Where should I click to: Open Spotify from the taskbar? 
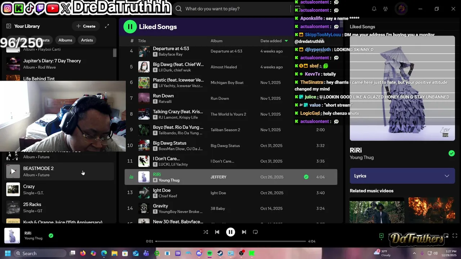[210, 253]
